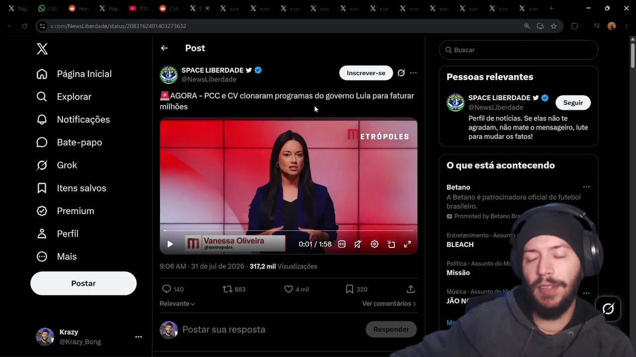
Task: Open Bate-papo messages
Action: coord(69,142)
